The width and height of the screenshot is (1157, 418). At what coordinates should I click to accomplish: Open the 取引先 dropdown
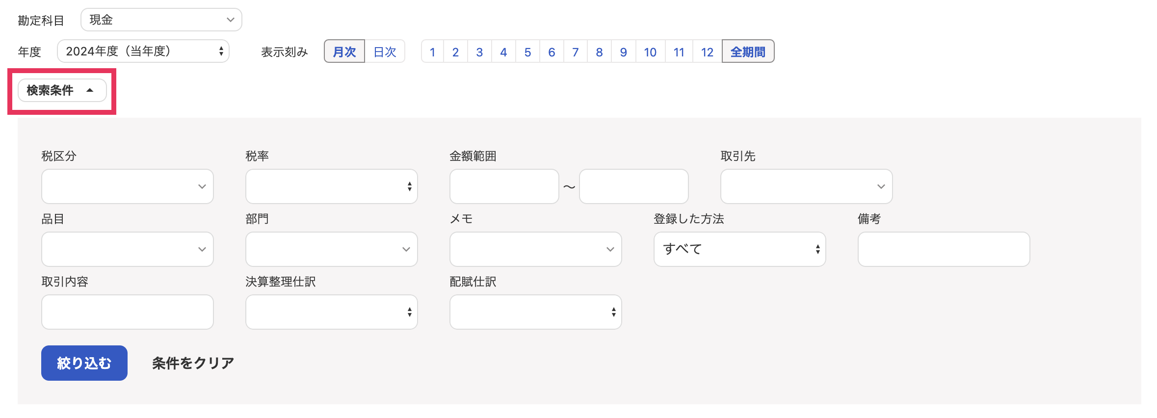807,186
